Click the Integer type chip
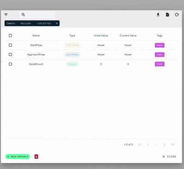Viewport: 184px width, 169px height. pos(72,64)
